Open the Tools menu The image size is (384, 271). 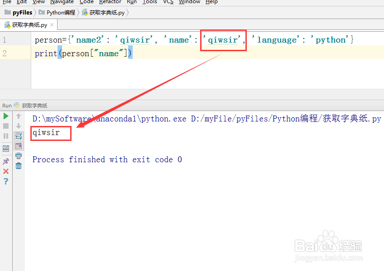(x=150, y=2)
